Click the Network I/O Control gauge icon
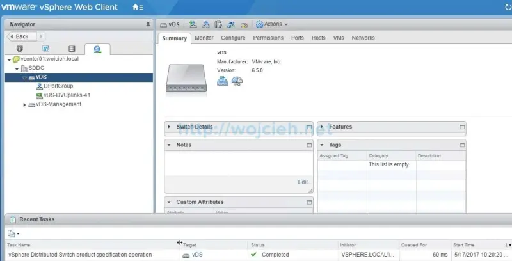Viewport: 512px width, 261px height. click(x=237, y=81)
